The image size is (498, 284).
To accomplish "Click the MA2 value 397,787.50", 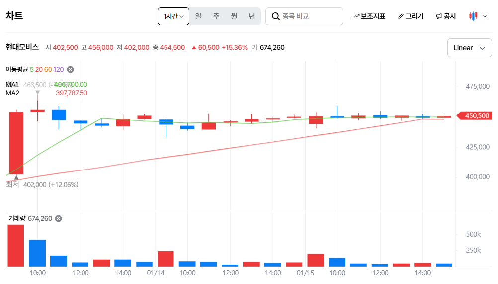I will tap(72, 93).
